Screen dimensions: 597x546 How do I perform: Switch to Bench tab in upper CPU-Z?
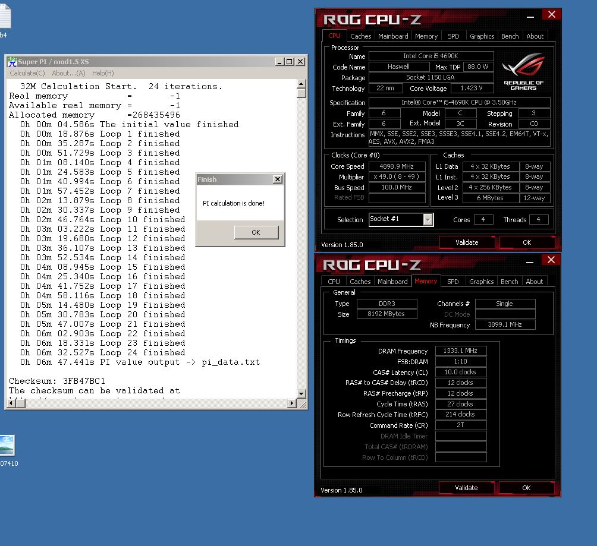[510, 36]
